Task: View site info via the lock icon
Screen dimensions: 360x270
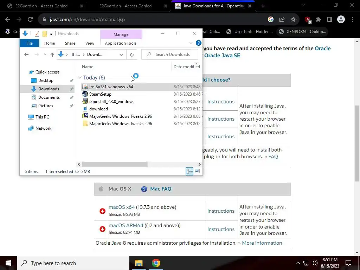Action: coord(44,20)
